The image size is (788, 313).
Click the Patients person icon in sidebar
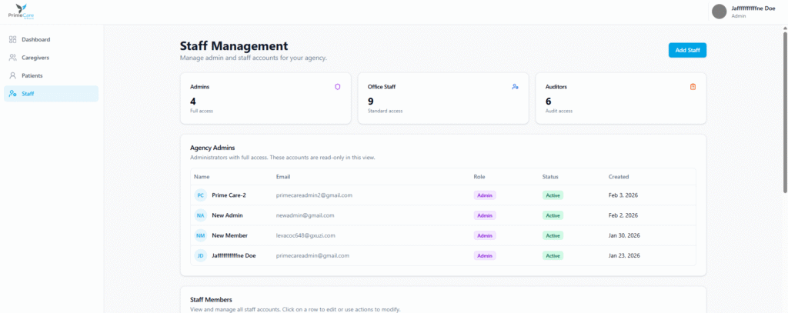[x=12, y=75]
